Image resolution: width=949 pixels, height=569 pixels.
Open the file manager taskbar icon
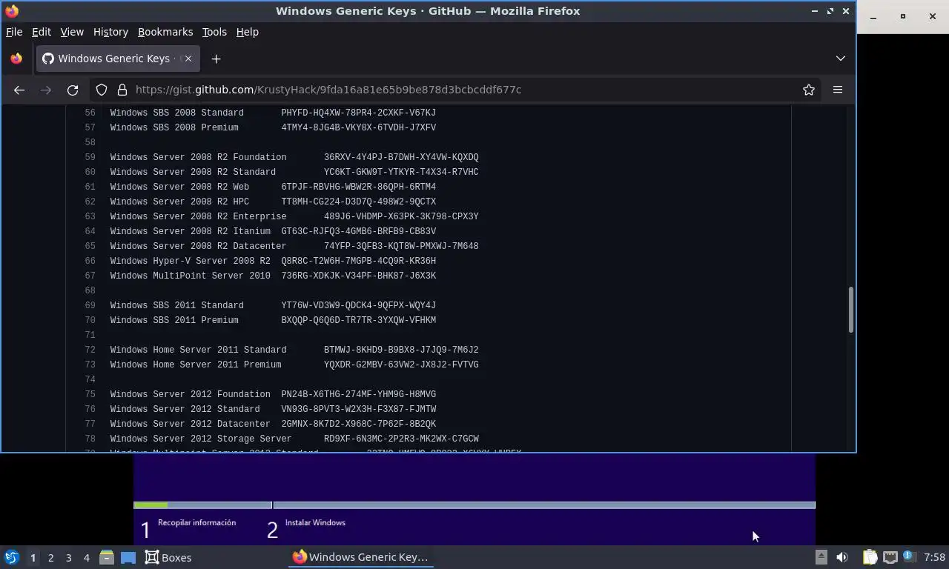(107, 557)
